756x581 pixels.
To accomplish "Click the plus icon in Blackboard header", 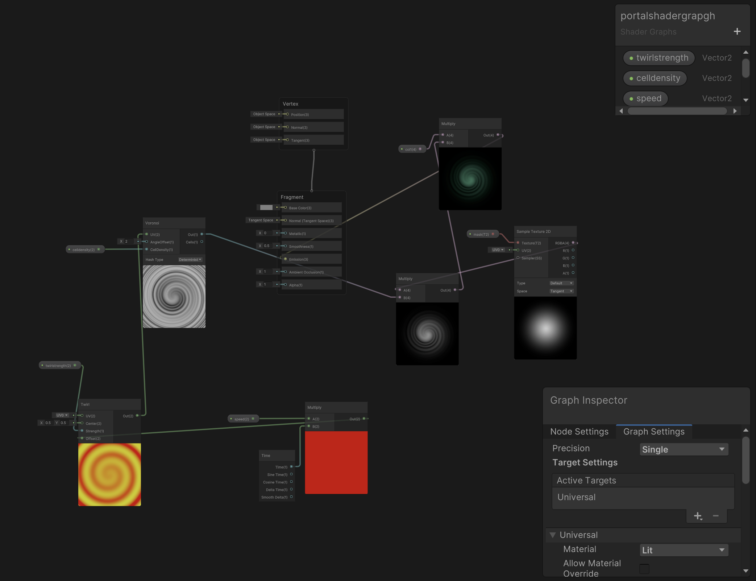I will 737,32.
